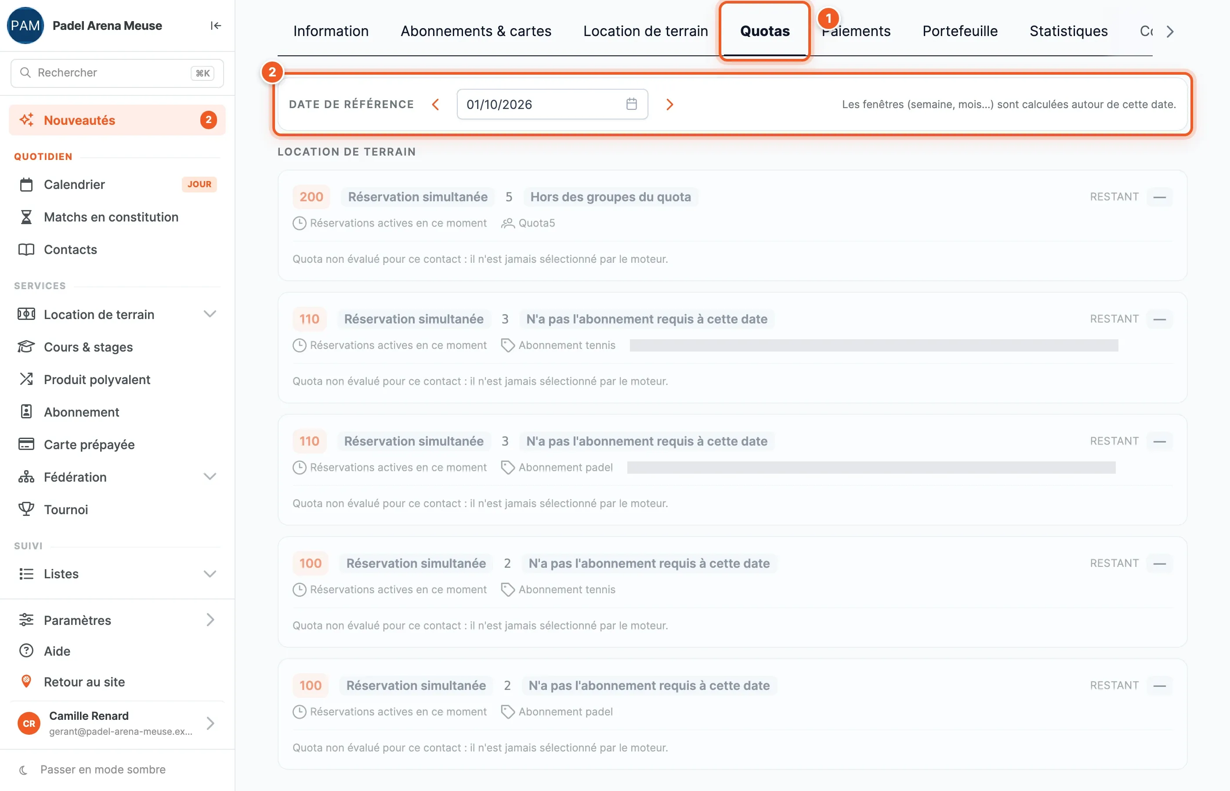Screen dimensions: 1230x791
Task: Open the Paramètres submenu
Action: (x=117, y=620)
